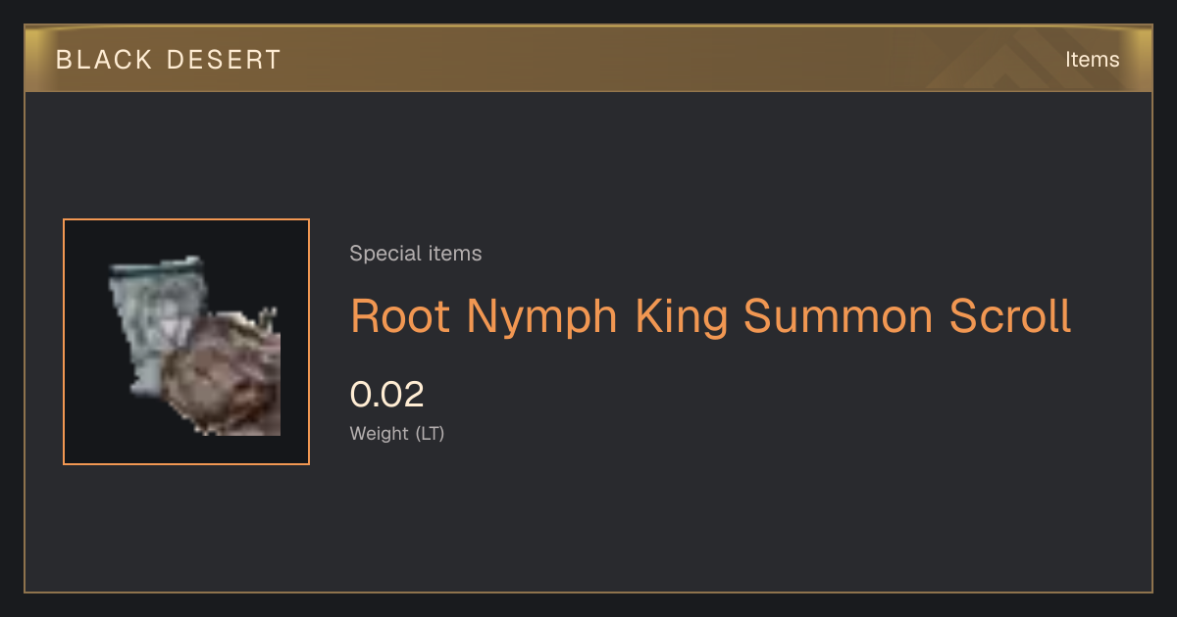Image resolution: width=1177 pixels, height=617 pixels.
Task: Click the Root Nymph King scroll item icon
Action: [194, 346]
